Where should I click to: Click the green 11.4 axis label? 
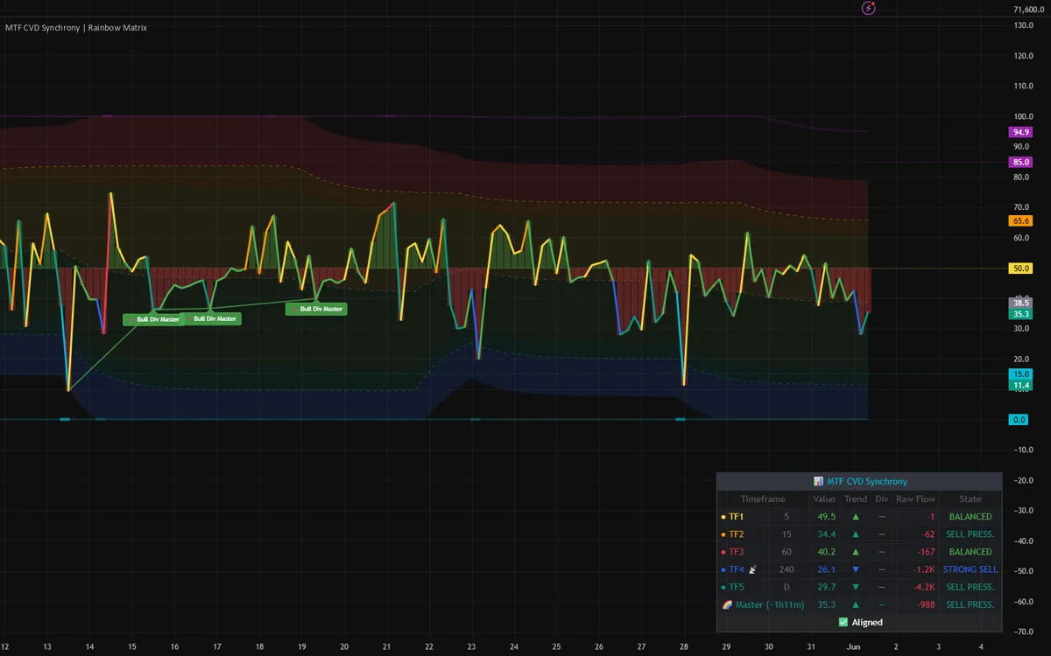[1020, 385]
